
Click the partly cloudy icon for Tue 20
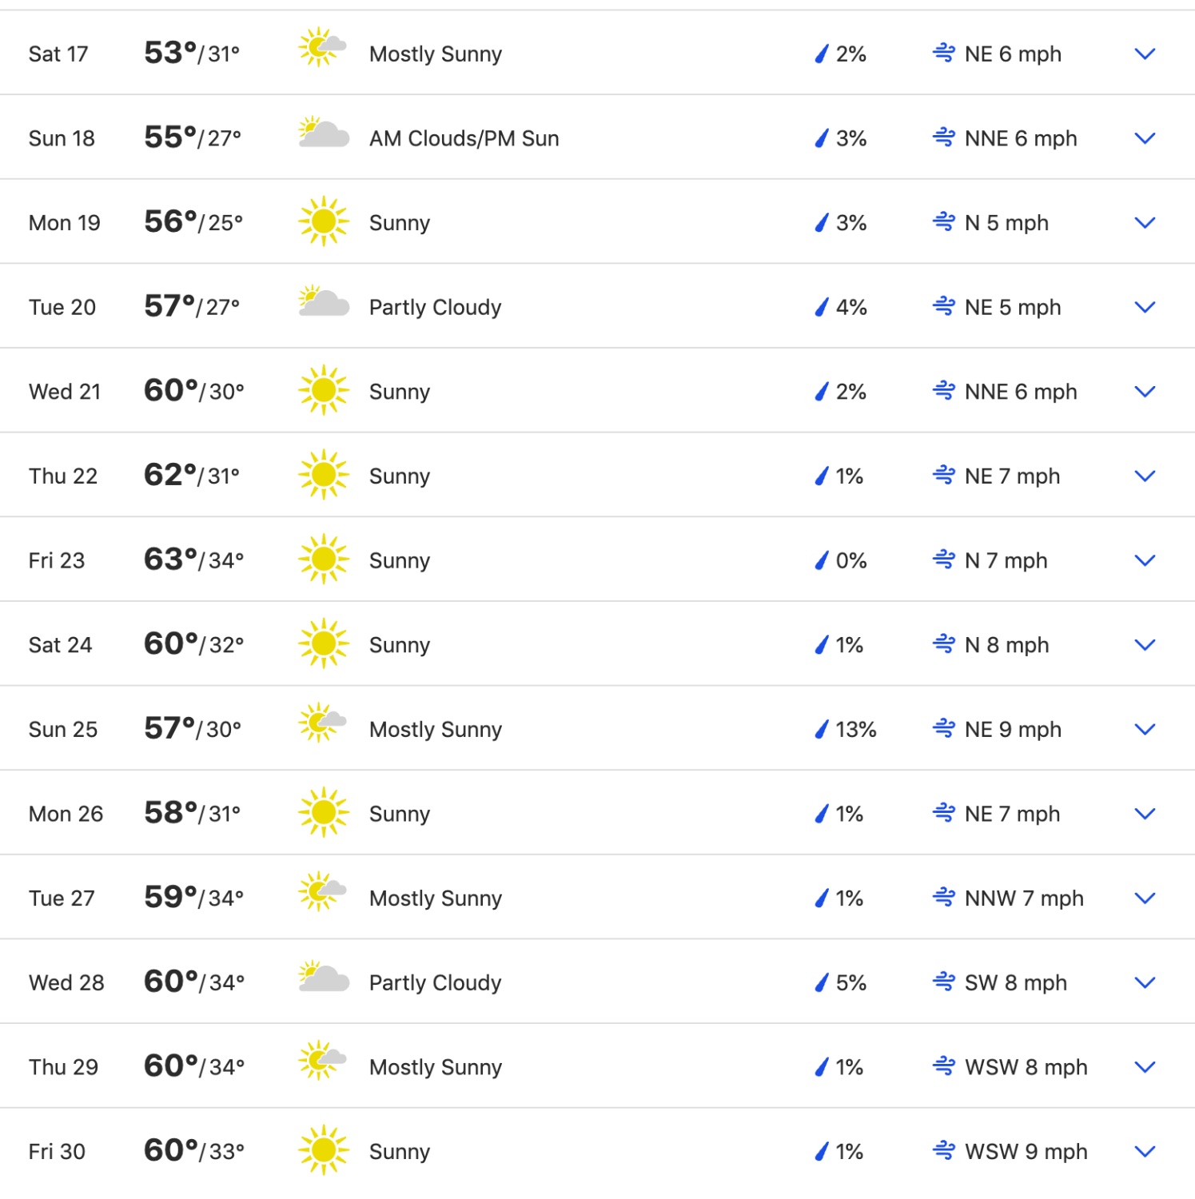point(324,301)
